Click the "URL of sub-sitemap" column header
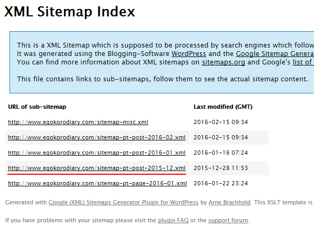Screen dimensions: 314x236 point(37,107)
